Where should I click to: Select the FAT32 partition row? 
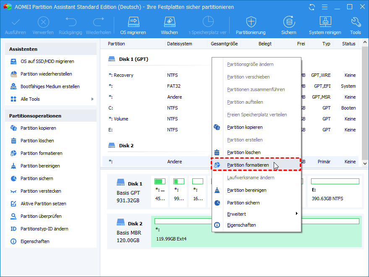pos(230,86)
